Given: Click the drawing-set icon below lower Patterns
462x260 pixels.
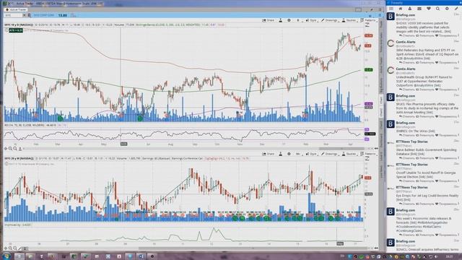Looking at the screenshot, I should click(x=367, y=159).
